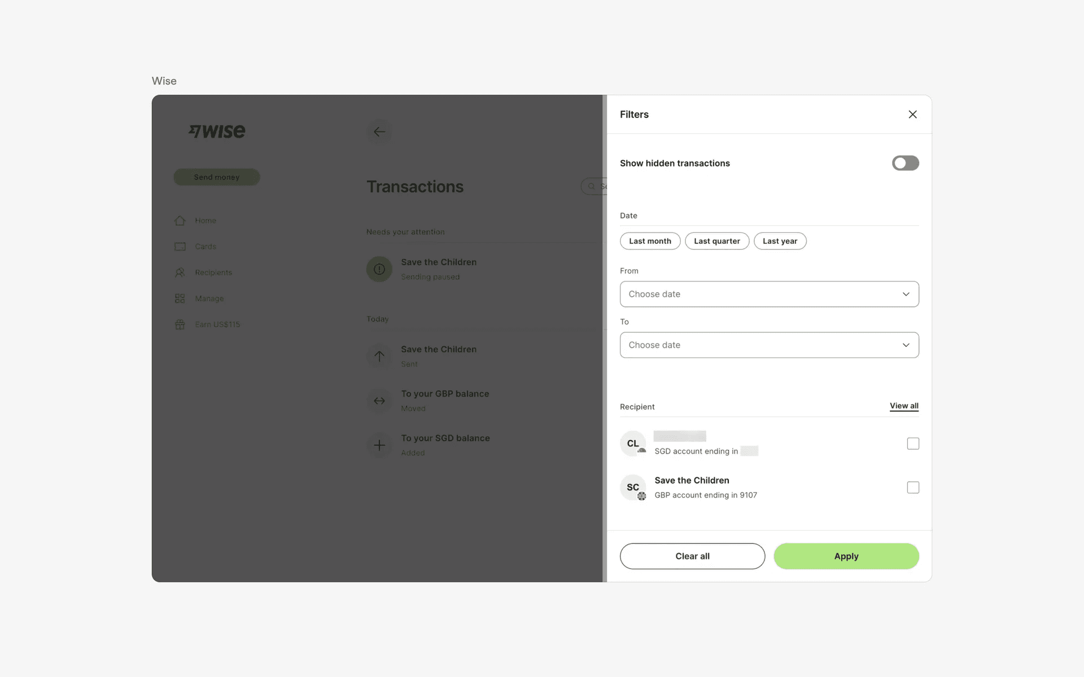This screenshot has height=677, width=1084.
Task: Close the Filters panel
Action: tap(912, 115)
